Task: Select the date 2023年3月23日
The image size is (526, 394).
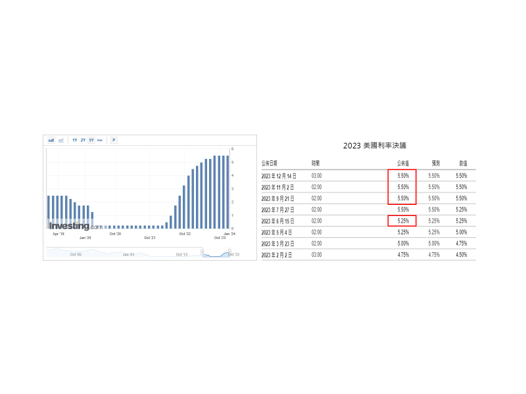Action: point(277,244)
